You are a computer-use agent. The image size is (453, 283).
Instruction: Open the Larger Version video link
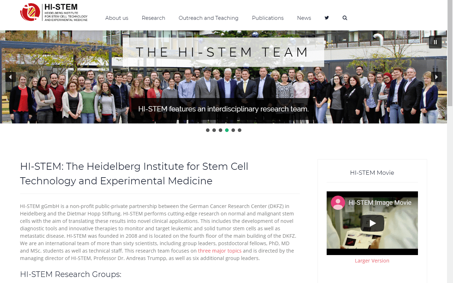(x=372, y=261)
